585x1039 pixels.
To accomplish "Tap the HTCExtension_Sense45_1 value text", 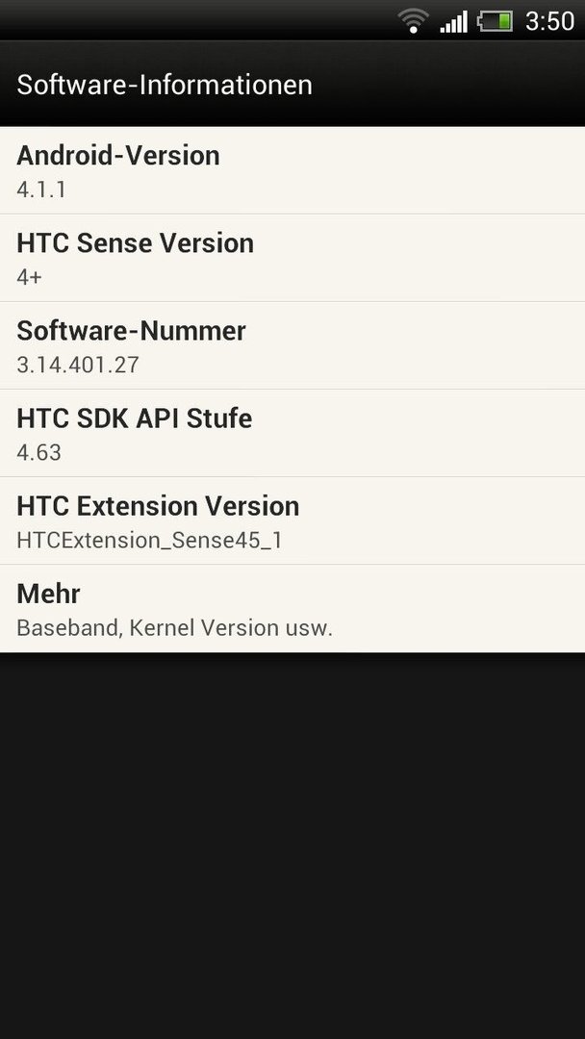I will (x=150, y=540).
